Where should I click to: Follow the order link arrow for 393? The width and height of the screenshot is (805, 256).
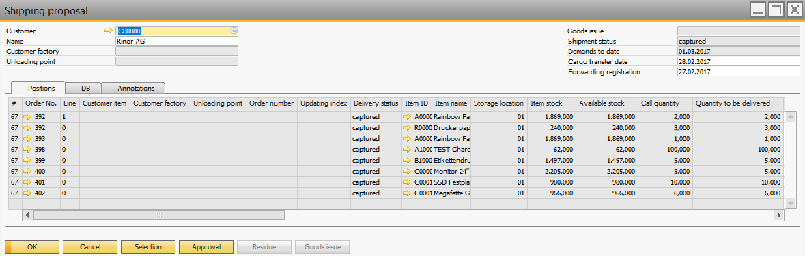point(28,138)
